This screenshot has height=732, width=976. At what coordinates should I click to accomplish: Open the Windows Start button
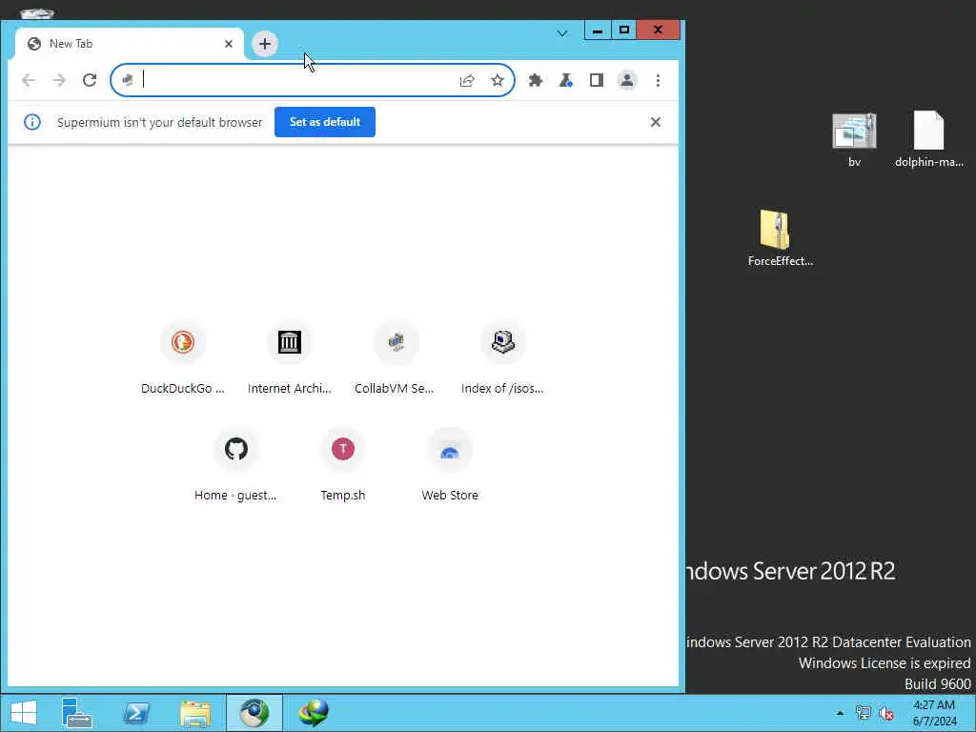[x=24, y=713]
